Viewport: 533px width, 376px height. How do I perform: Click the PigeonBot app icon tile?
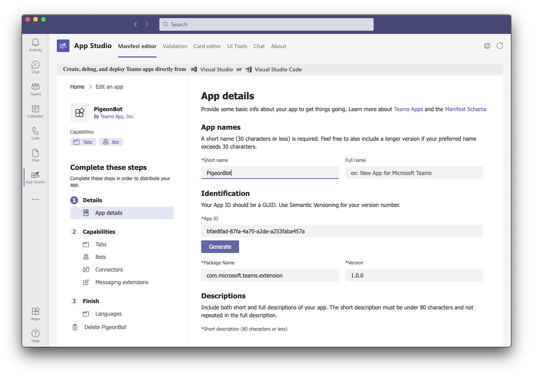click(x=80, y=113)
